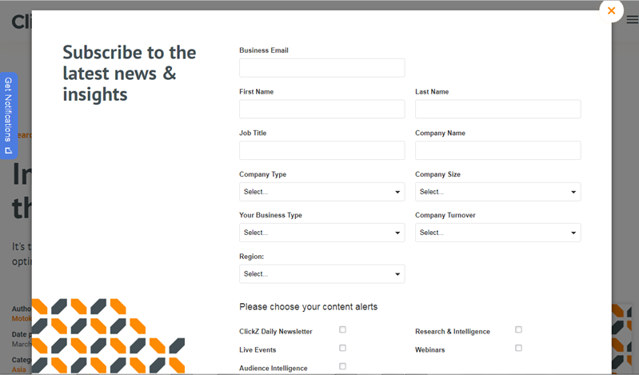
Task: Check the ClickZ Daily Newsletter checkbox
Action: point(342,329)
